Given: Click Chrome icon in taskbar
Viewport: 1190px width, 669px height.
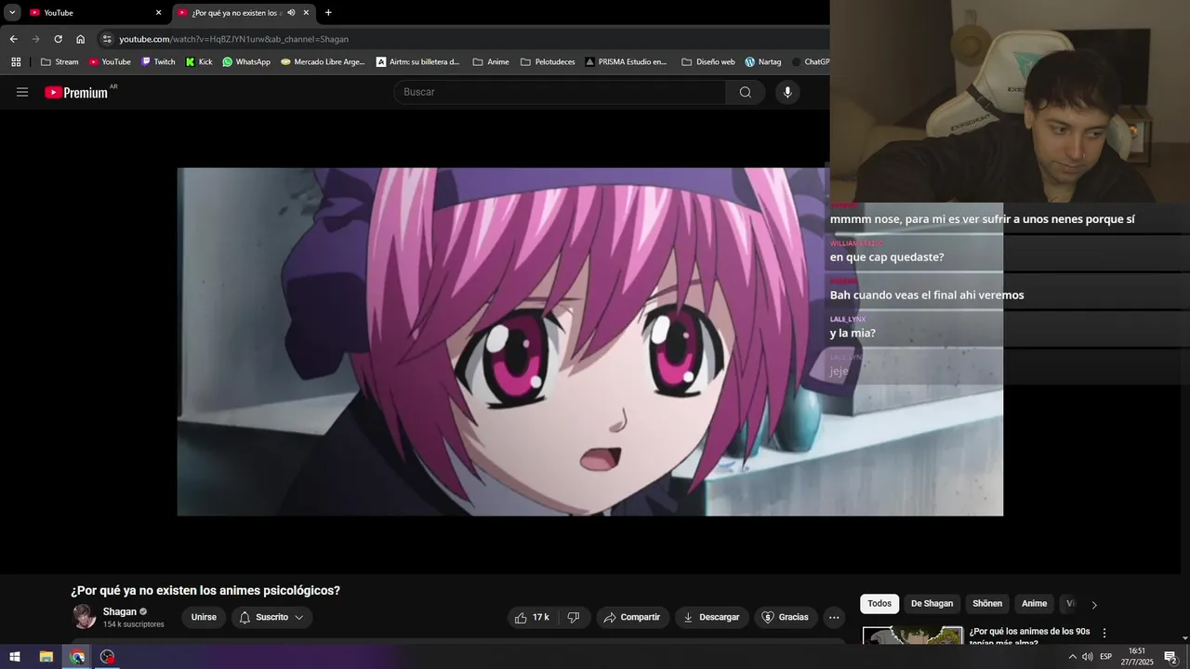Looking at the screenshot, I should pos(77,656).
